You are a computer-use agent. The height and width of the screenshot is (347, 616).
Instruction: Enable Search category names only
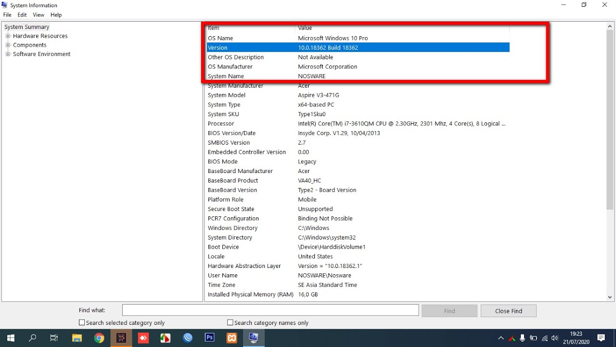pos(230,322)
